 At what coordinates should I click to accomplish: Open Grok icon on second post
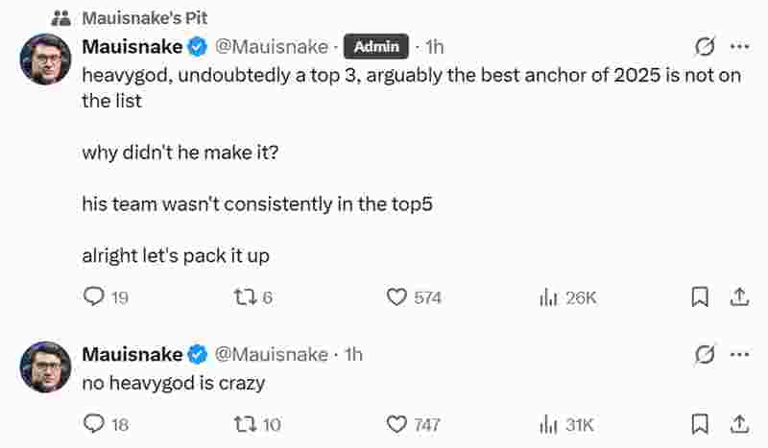(x=705, y=355)
